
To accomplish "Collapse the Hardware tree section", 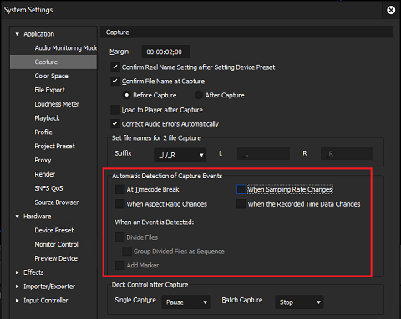I will pos(18,217).
